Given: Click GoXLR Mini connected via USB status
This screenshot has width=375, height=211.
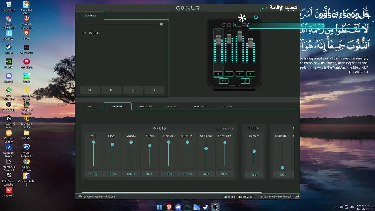Looking at the screenshot, I should (99, 197).
